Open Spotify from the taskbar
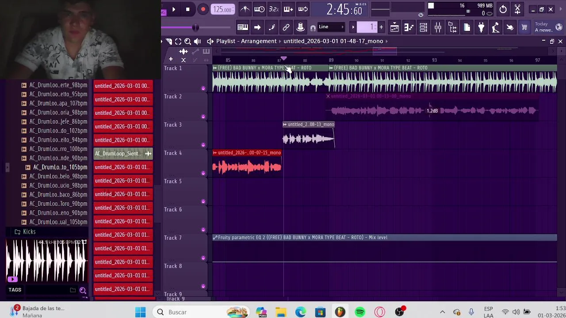The height and width of the screenshot is (318, 566). [x=359, y=312]
